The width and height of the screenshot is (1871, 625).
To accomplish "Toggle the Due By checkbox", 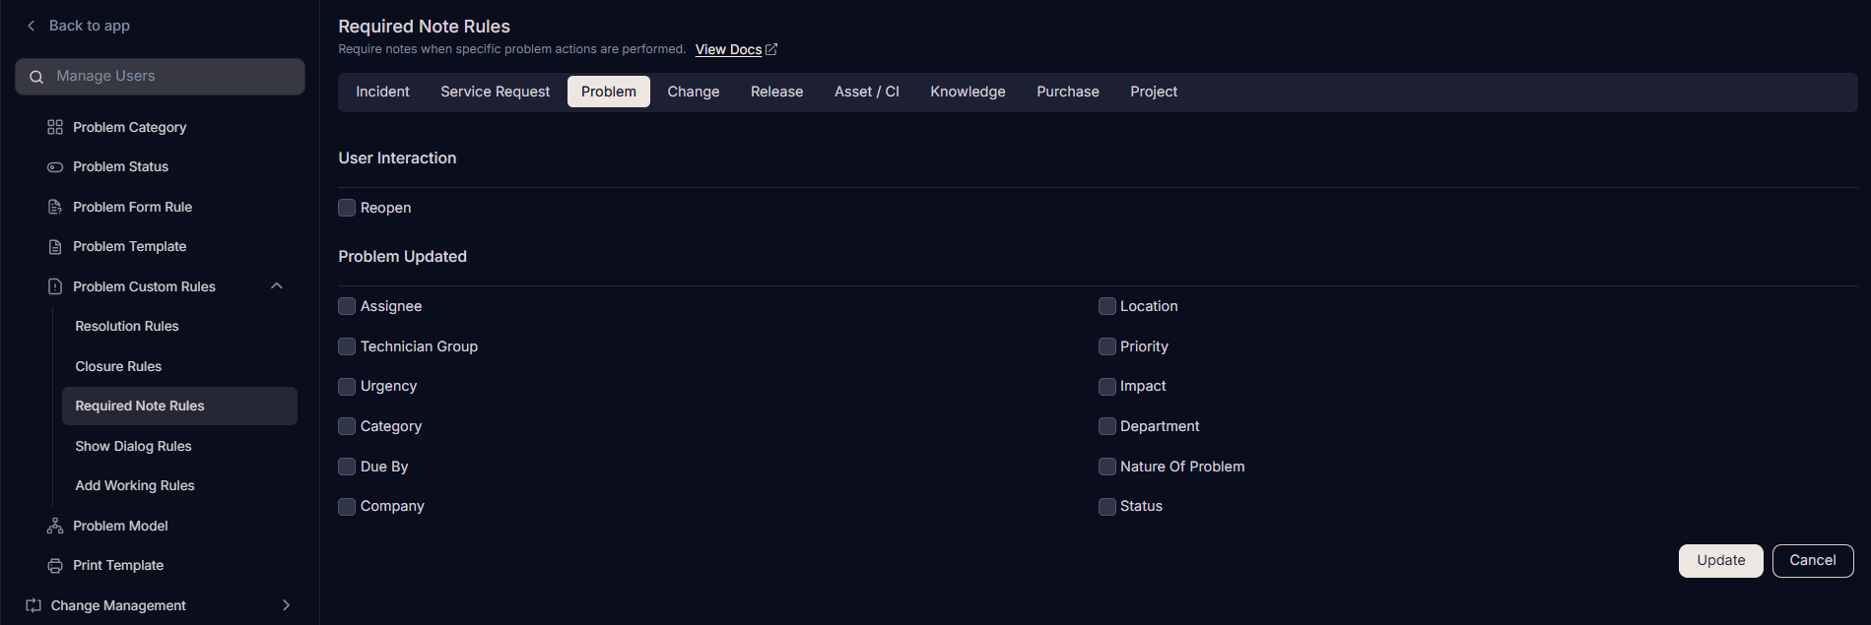I will 347,467.
